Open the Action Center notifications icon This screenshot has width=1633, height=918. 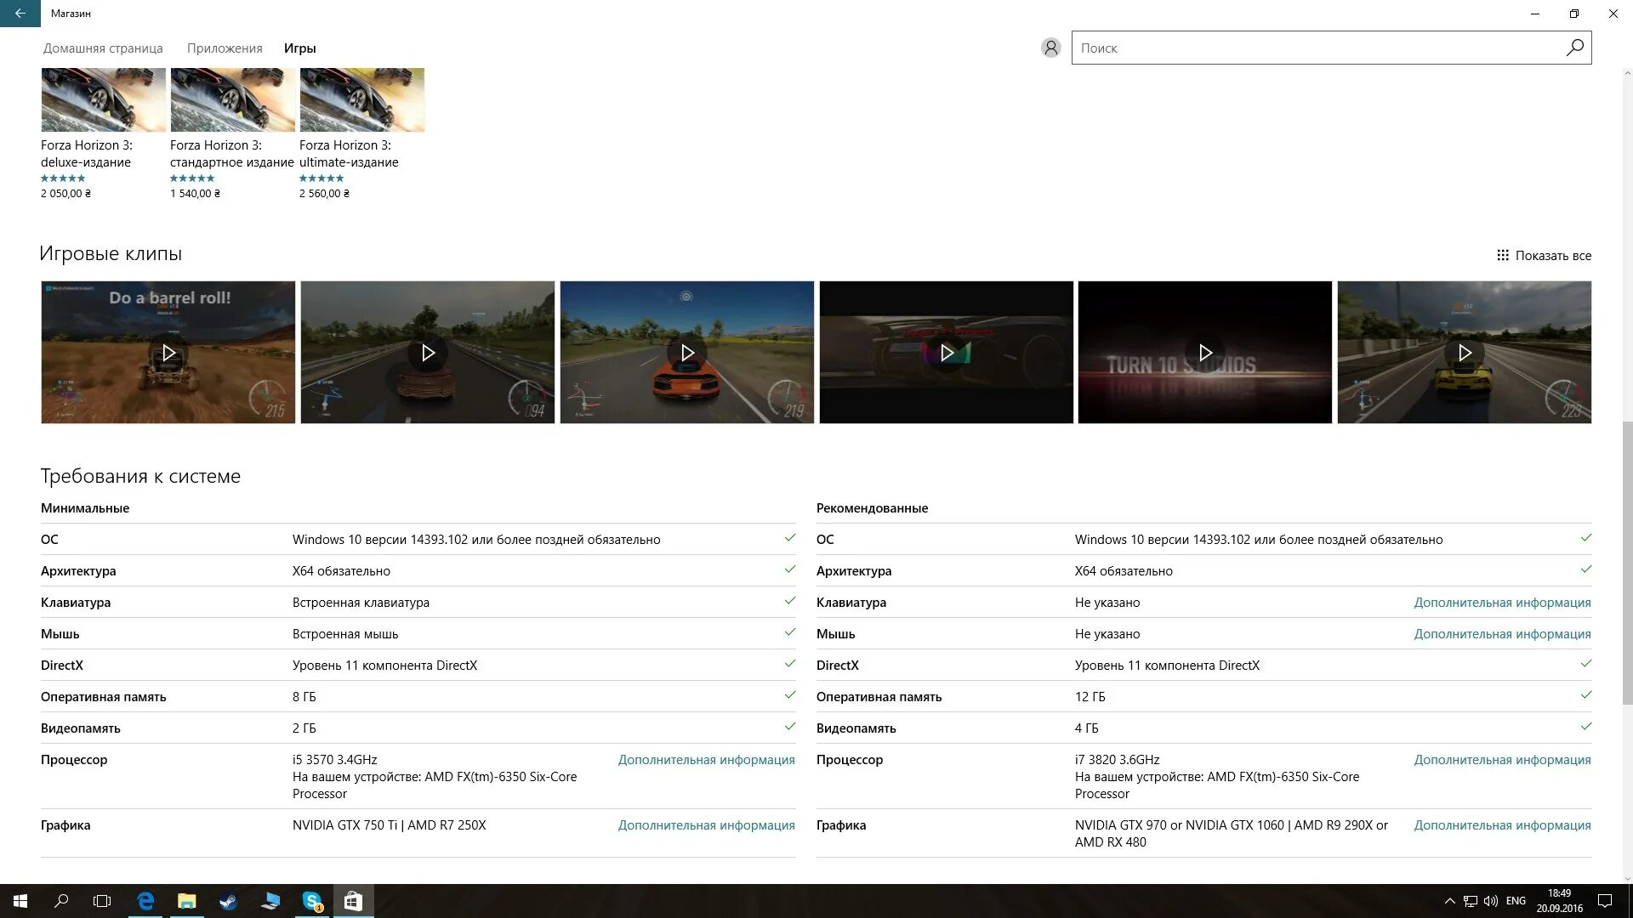(1605, 901)
